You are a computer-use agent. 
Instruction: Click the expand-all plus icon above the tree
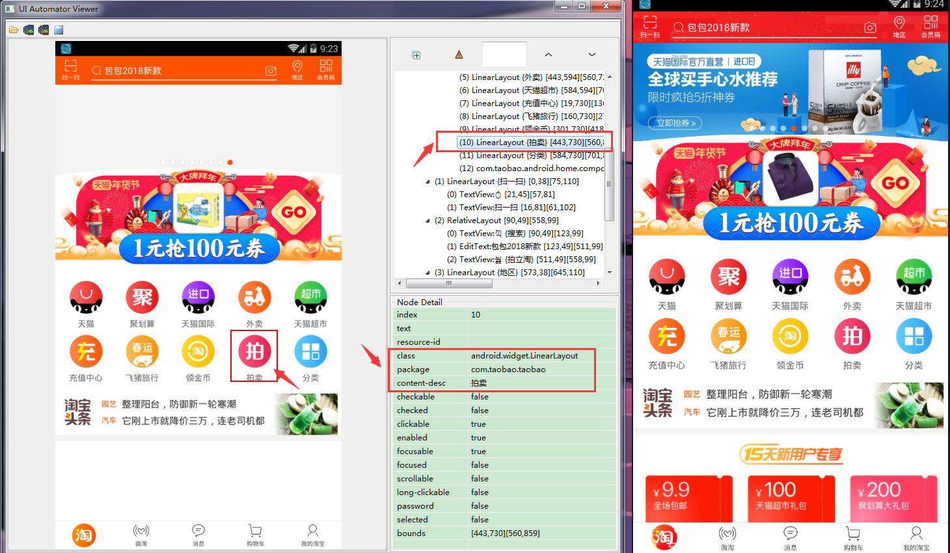click(416, 55)
